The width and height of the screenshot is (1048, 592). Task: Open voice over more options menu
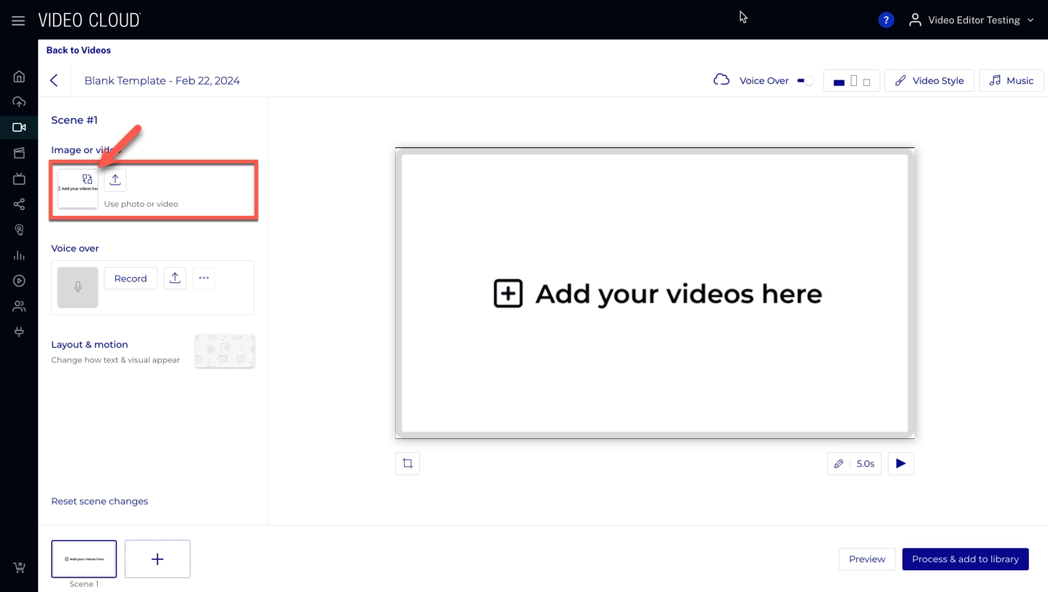coord(204,279)
